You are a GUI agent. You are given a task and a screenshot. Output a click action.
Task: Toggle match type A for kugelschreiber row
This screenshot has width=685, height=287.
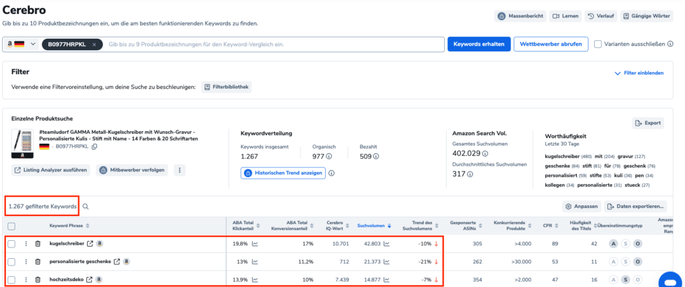[613, 244]
